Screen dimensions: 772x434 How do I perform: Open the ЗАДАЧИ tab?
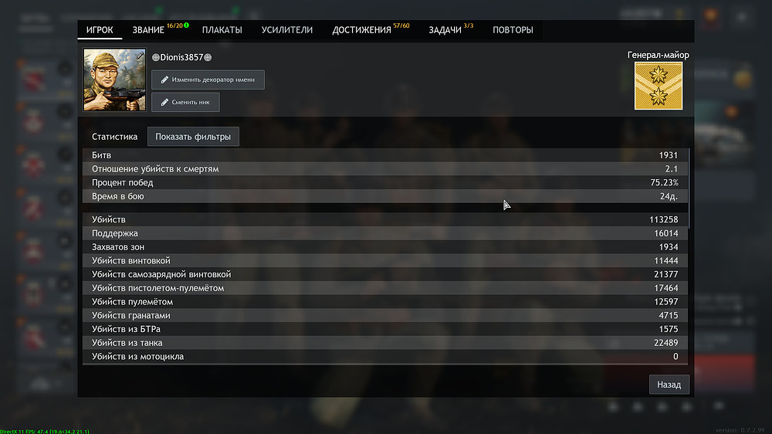click(x=445, y=30)
